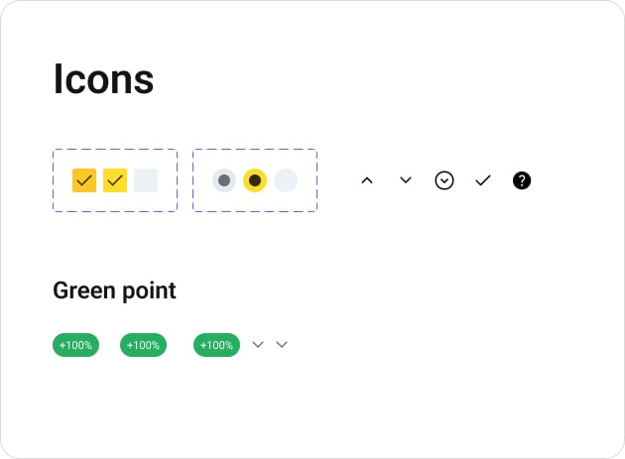Expand the first gray chevron after the badges
Viewport: 625px width, 459px height.
coord(258,345)
